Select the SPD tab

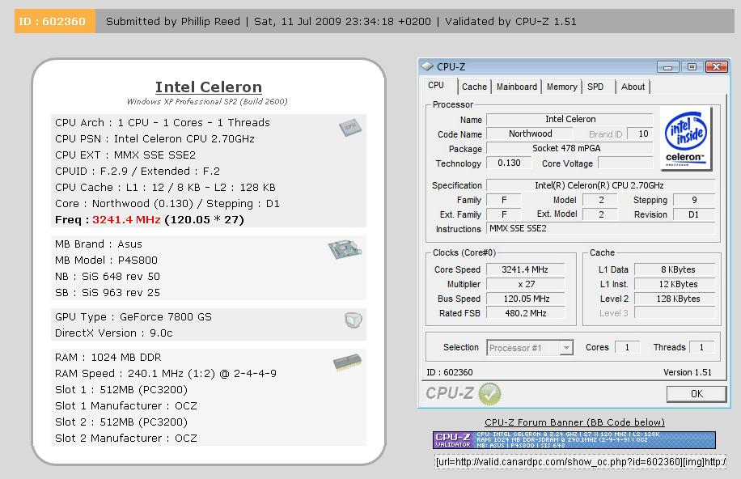595,87
